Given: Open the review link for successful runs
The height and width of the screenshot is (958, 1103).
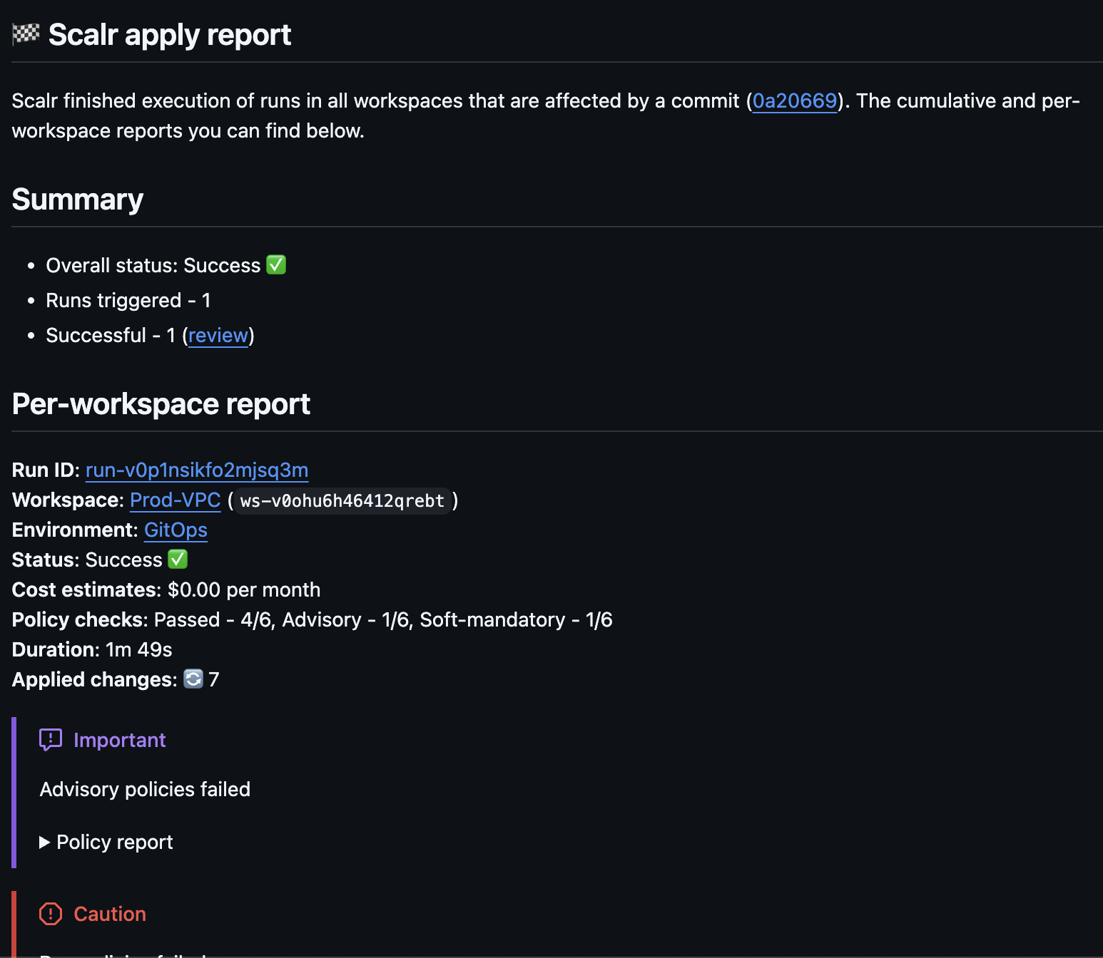Looking at the screenshot, I should 218,336.
